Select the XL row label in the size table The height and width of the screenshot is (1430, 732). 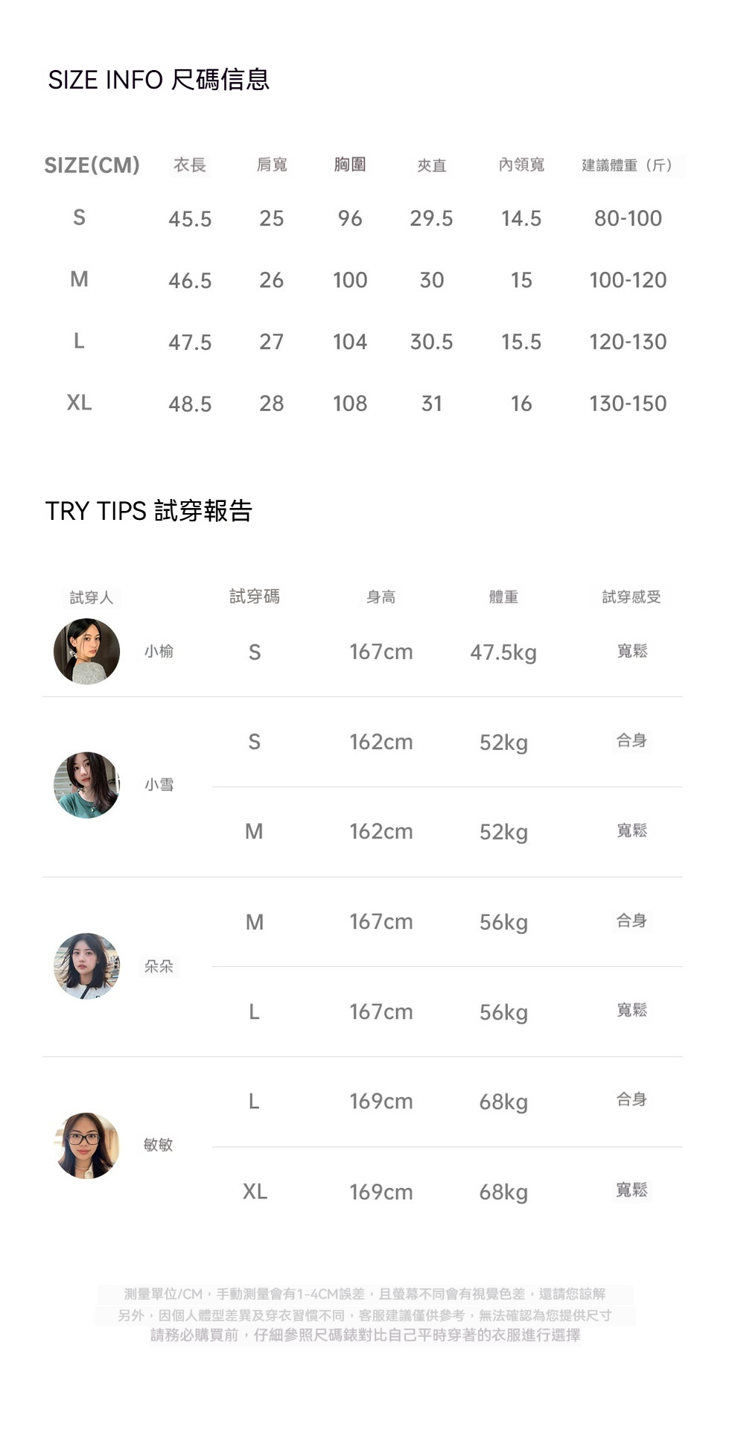tap(79, 403)
